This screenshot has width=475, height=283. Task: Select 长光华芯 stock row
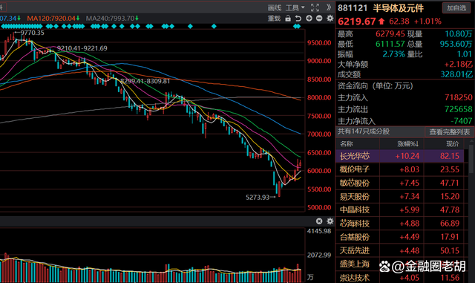(x=399, y=156)
